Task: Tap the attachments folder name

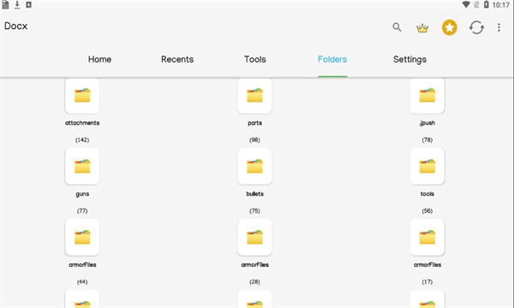Action: (82, 123)
